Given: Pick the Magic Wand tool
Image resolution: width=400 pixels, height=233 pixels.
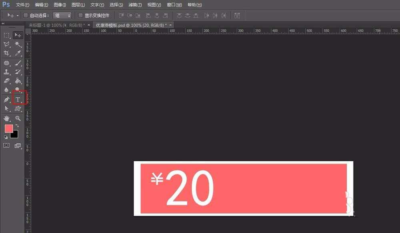Looking at the screenshot, I should point(18,44).
